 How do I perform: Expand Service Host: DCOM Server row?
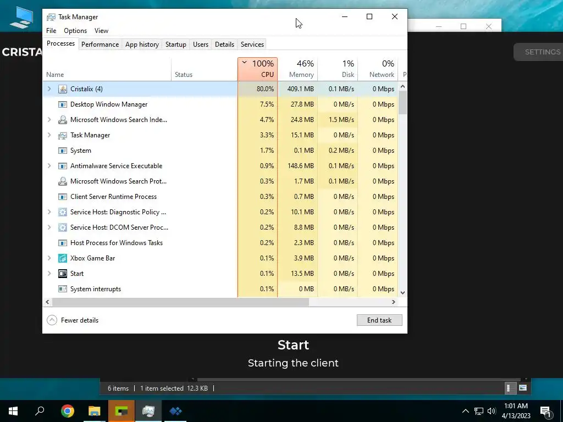tap(49, 227)
